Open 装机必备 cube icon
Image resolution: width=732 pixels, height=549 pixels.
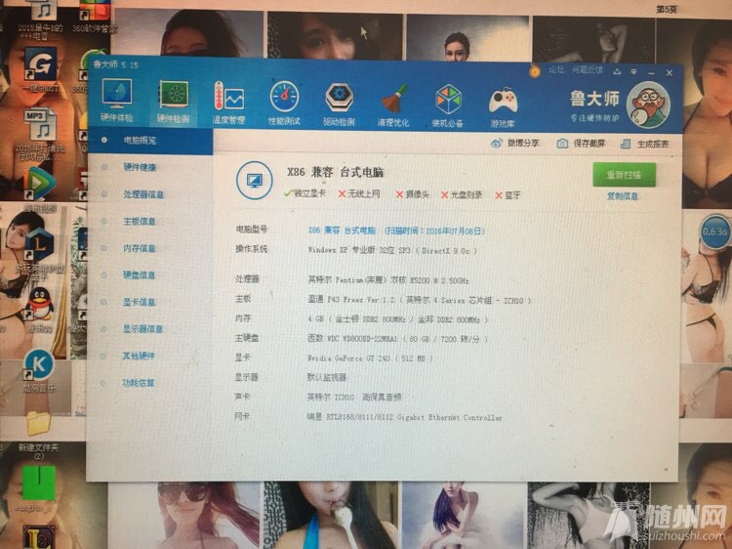point(448,106)
